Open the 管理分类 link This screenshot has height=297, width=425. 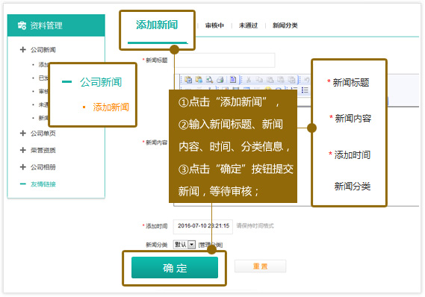[x=211, y=245]
